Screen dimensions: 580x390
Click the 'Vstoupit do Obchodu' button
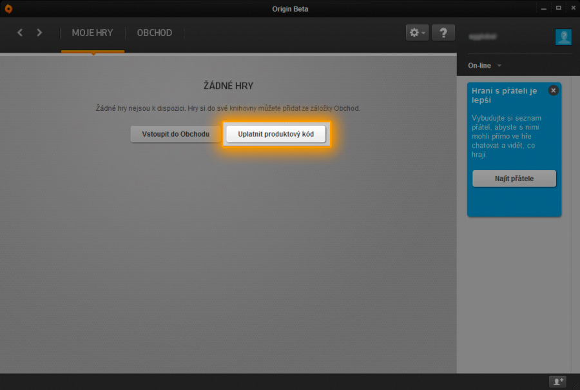[176, 134]
